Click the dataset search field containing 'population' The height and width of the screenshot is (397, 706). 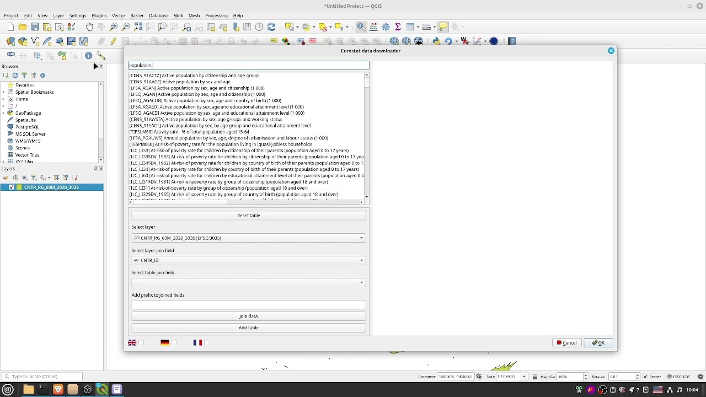(248, 65)
